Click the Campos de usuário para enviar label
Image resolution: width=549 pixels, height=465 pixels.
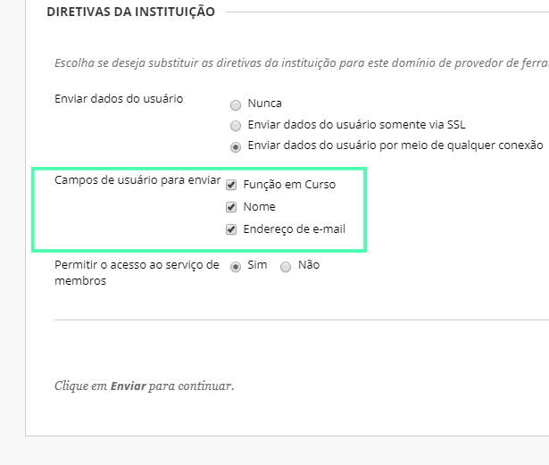click(137, 180)
